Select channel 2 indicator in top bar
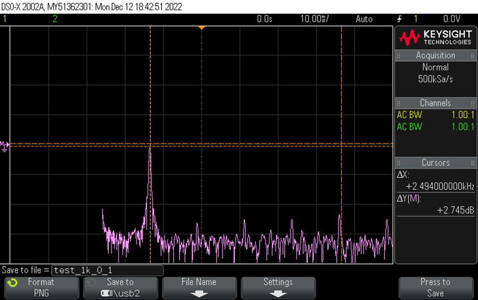 [55, 19]
